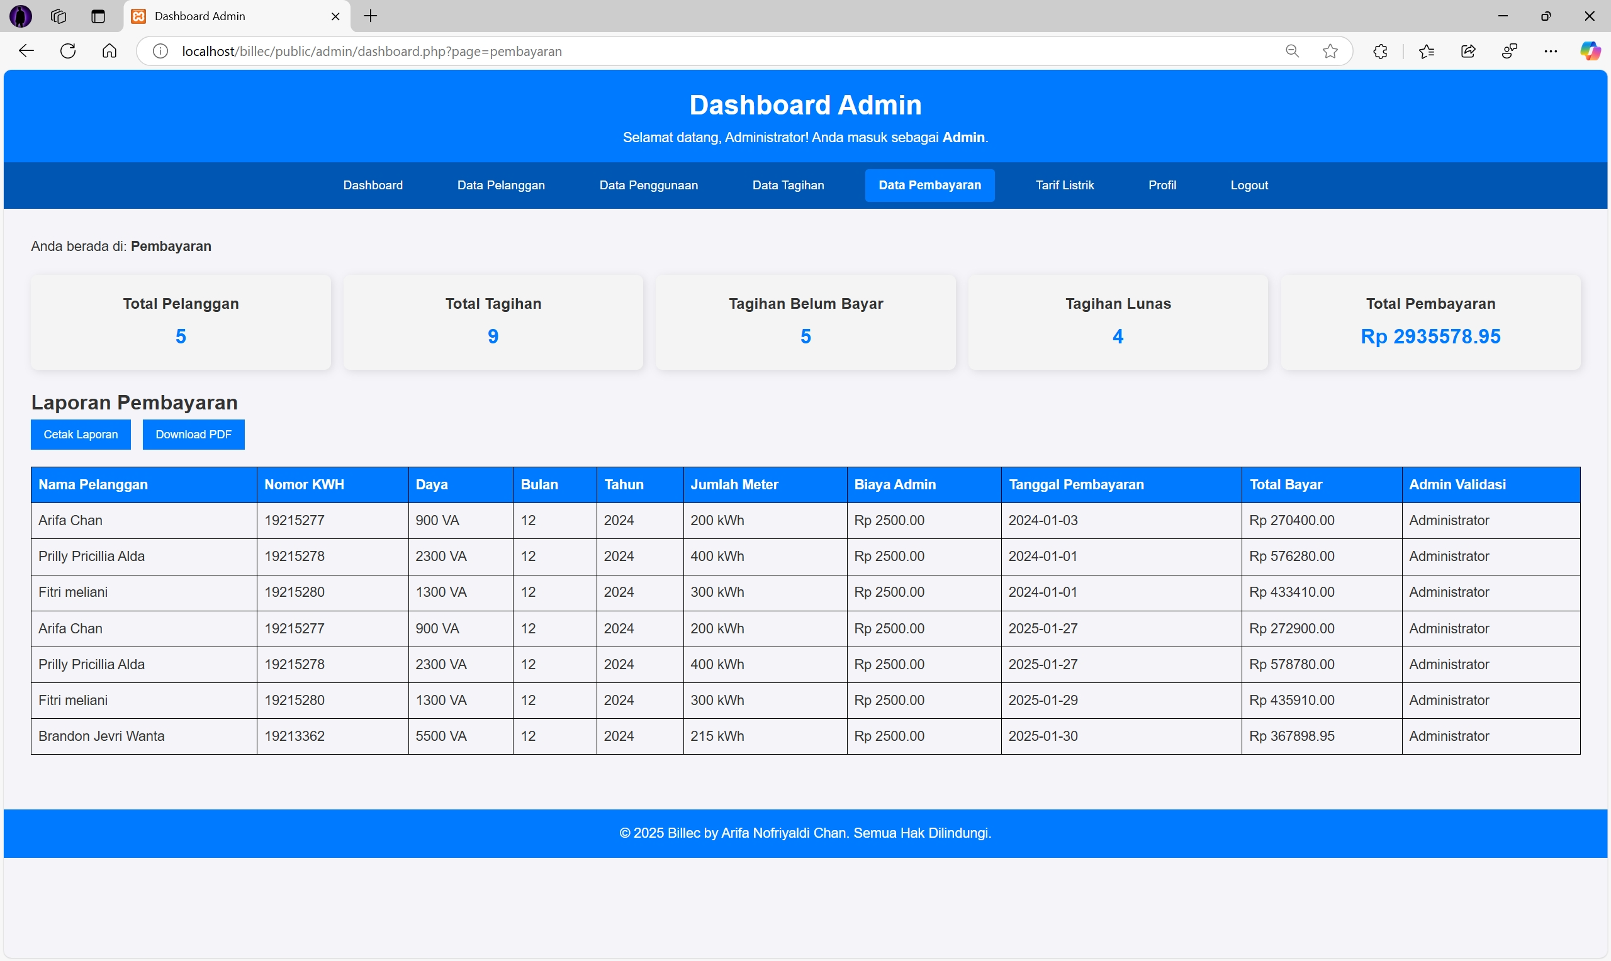Image resolution: width=1611 pixels, height=961 pixels.
Task: Click the share page icon
Action: 1469,51
